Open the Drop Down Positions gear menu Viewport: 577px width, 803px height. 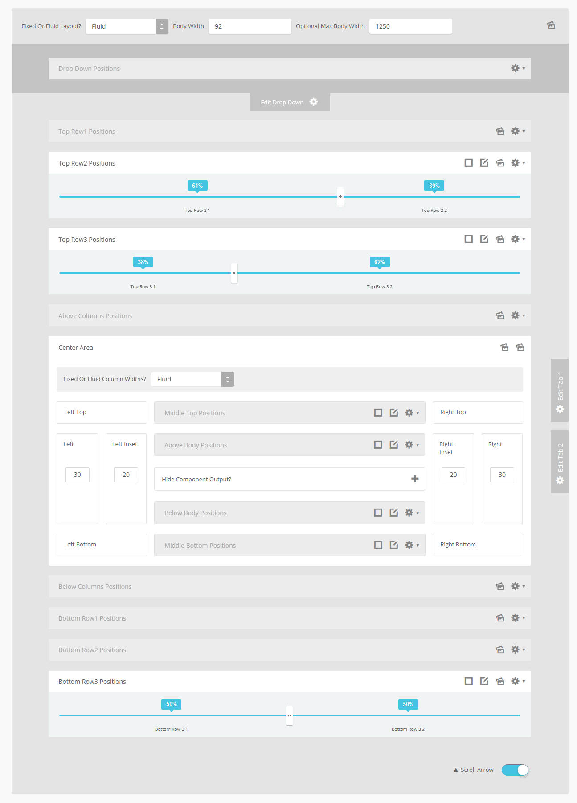tap(518, 68)
